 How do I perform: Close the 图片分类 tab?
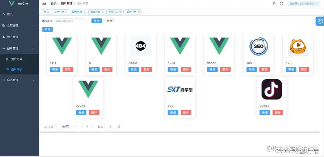pos(139,12)
